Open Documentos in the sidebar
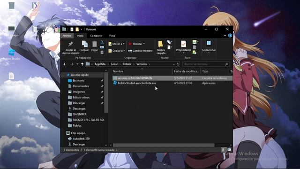Viewport: 300px width, 169px height. point(81,86)
